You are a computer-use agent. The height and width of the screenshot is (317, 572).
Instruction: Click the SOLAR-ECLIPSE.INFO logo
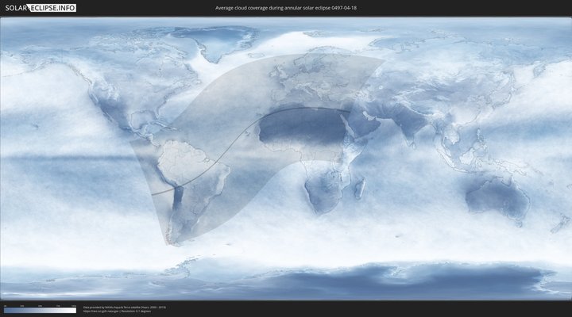click(x=41, y=8)
